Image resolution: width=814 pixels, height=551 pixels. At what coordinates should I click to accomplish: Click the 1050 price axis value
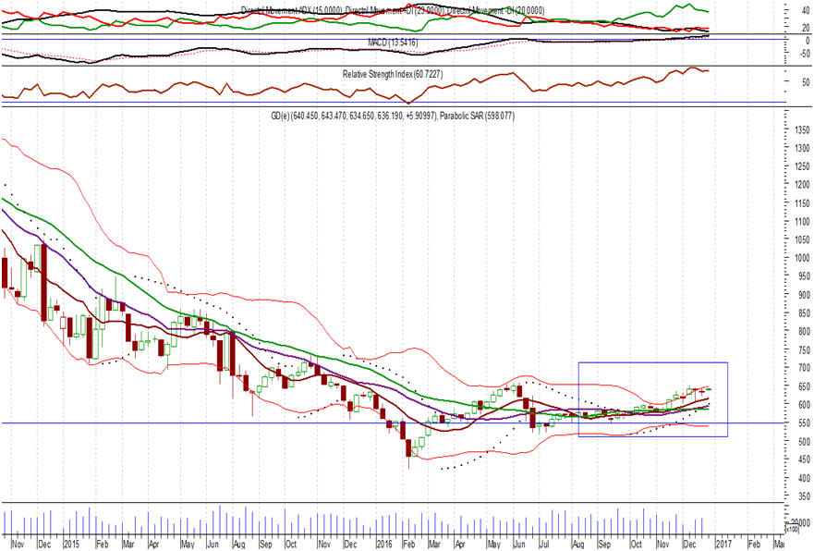801,240
